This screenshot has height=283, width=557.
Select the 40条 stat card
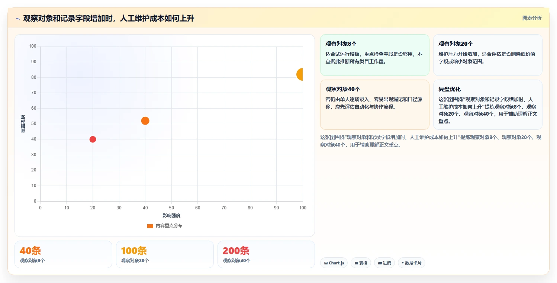[63, 254]
